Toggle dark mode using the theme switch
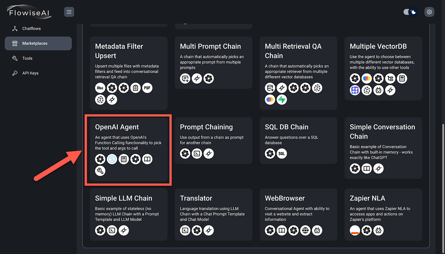The width and height of the screenshot is (445, 254). (410, 11)
